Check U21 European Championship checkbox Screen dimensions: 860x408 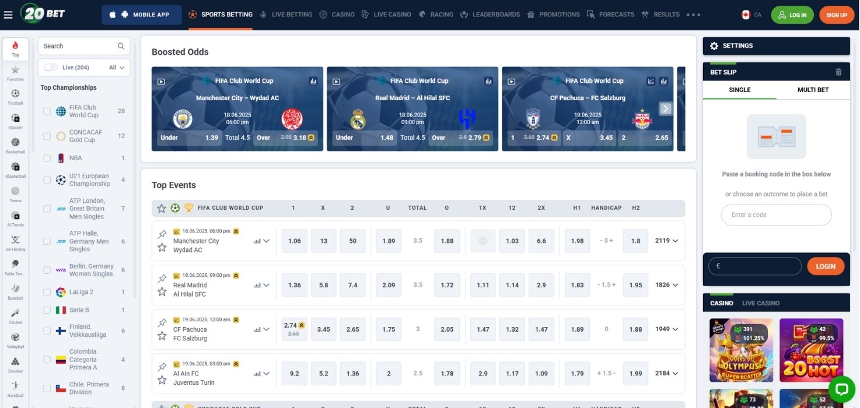pos(47,180)
